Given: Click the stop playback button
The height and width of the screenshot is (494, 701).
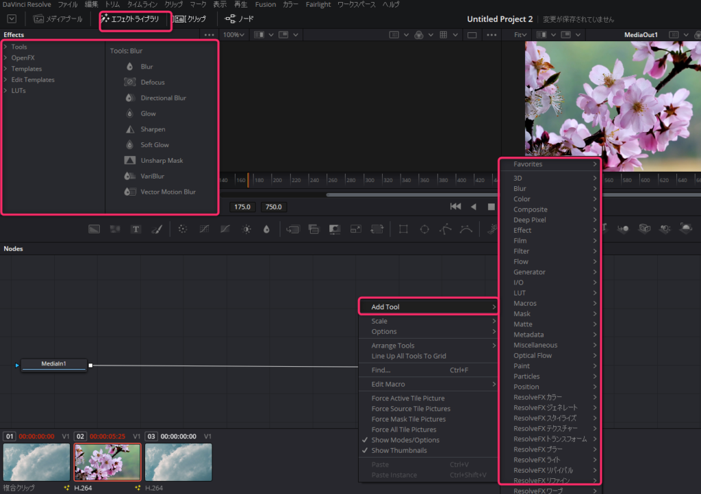Looking at the screenshot, I should pos(491,207).
